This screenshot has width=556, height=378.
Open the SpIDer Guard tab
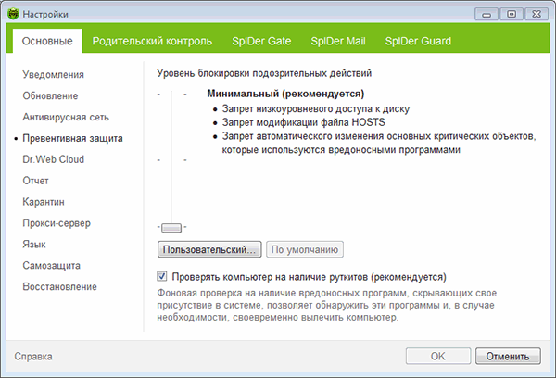tap(418, 41)
